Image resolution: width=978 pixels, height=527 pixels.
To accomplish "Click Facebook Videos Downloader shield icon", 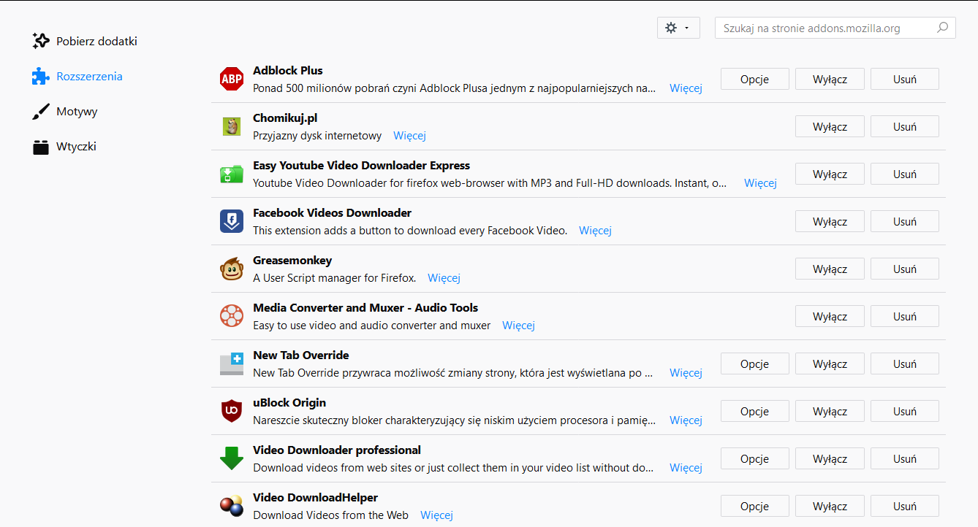I will tap(232, 221).
